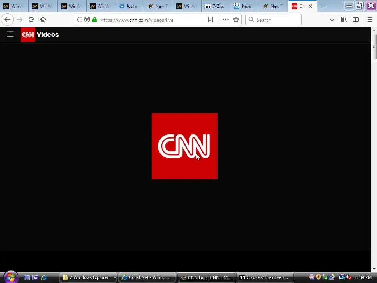Go back to the previous page
This screenshot has width=377, height=283.
(x=7, y=20)
